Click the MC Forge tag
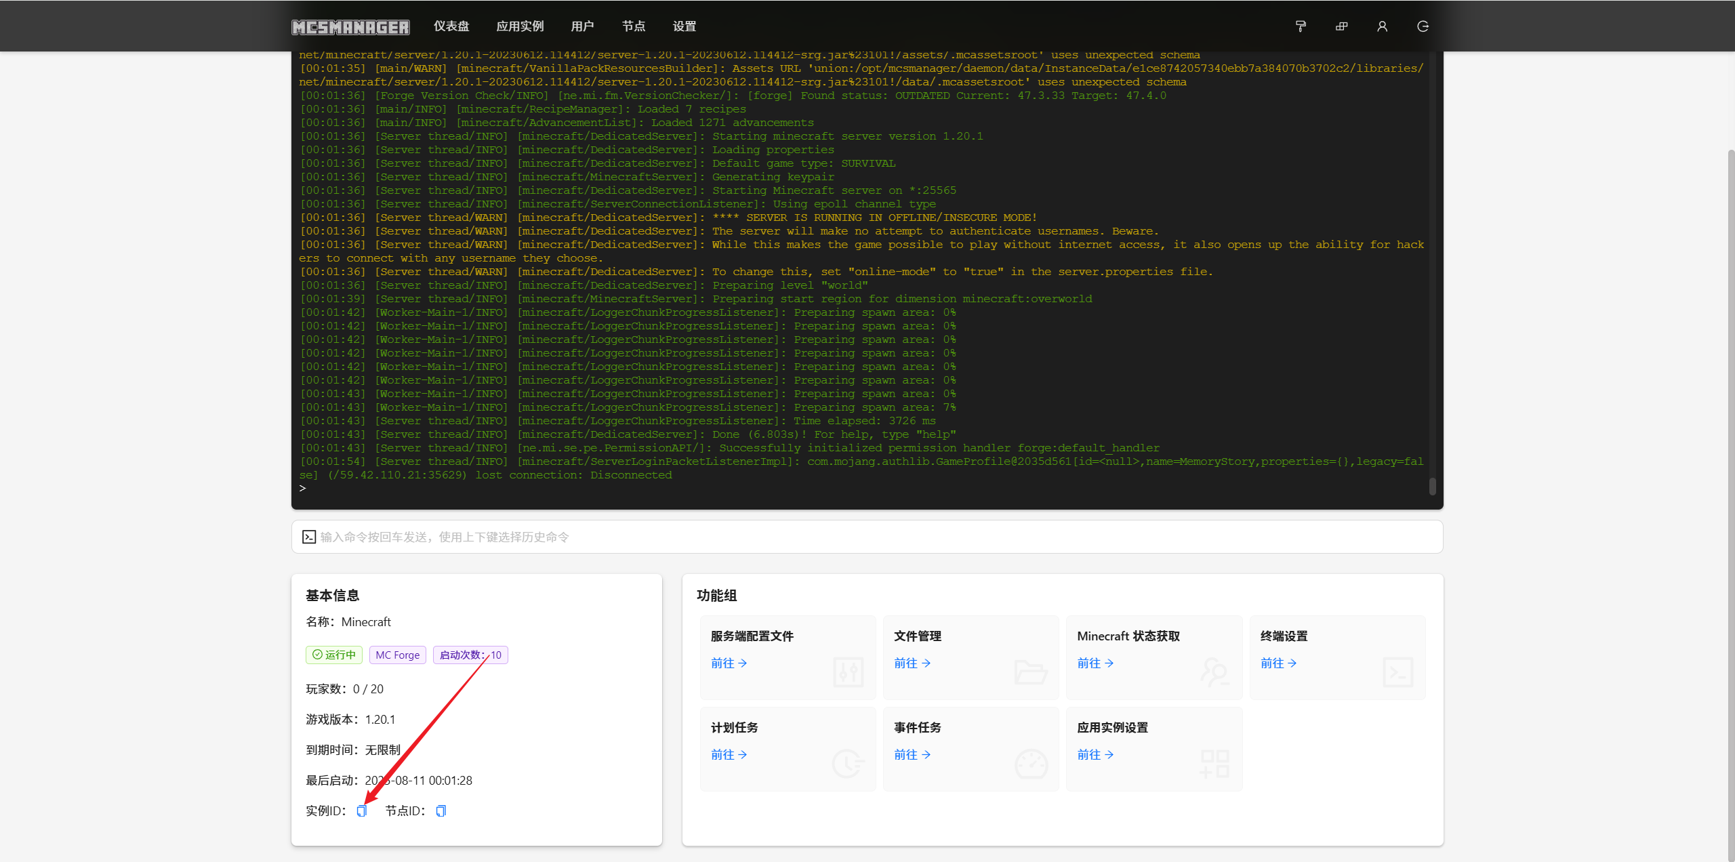 coord(398,655)
